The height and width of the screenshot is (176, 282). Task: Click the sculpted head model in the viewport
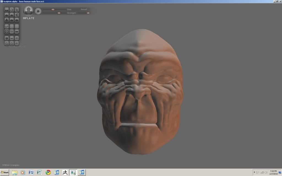click(x=140, y=92)
